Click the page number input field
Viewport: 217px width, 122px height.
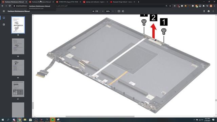(x=93, y=11)
